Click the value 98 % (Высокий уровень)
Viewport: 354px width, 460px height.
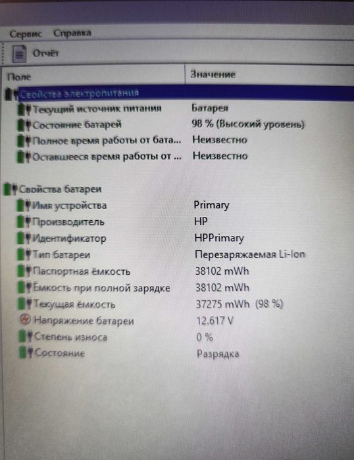pos(248,124)
